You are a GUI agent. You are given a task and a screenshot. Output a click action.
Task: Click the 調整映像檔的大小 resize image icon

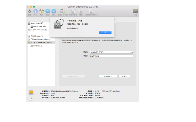91,11
